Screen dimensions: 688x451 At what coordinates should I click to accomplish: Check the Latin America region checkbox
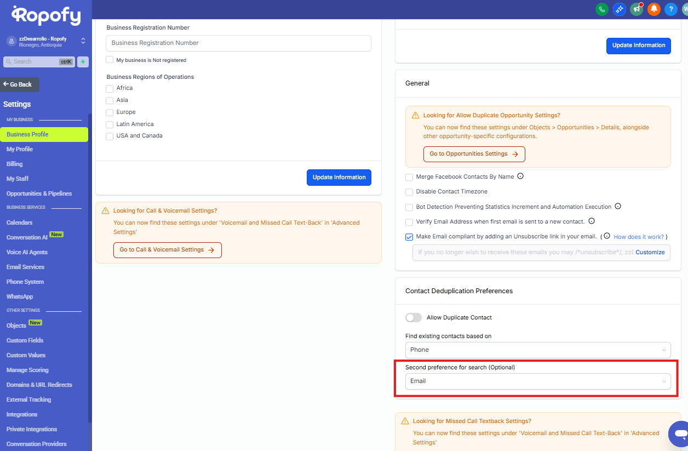[x=110, y=124]
